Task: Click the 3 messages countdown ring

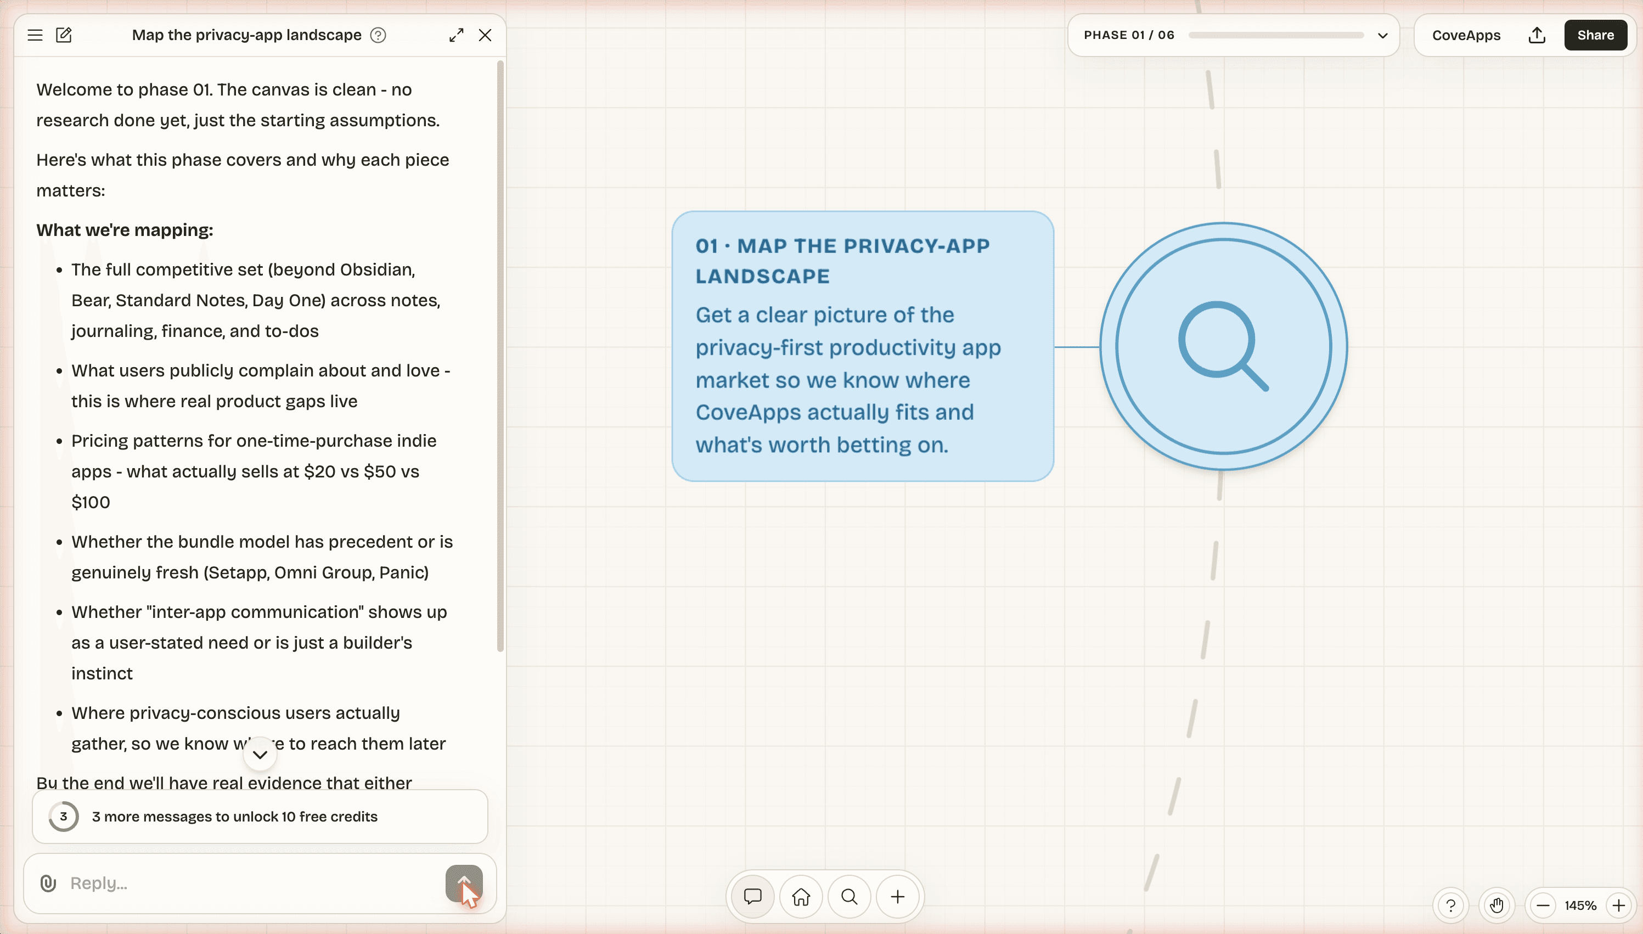Action: [64, 817]
